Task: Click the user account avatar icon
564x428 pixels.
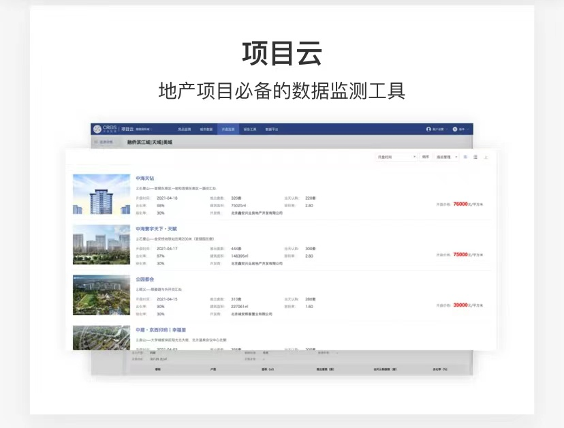Action: [428, 129]
